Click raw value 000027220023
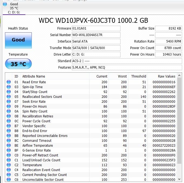184x183 pixels. pyautogui.click(x=164, y=146)
